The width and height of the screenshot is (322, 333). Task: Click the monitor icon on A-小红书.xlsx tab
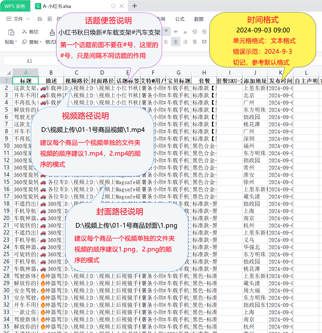point(113,6)
